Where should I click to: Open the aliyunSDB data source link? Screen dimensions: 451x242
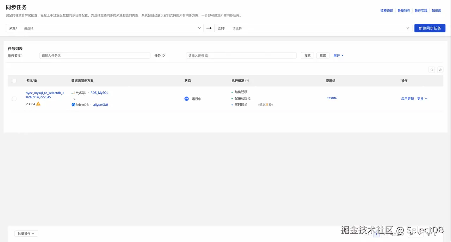[100, 105]
